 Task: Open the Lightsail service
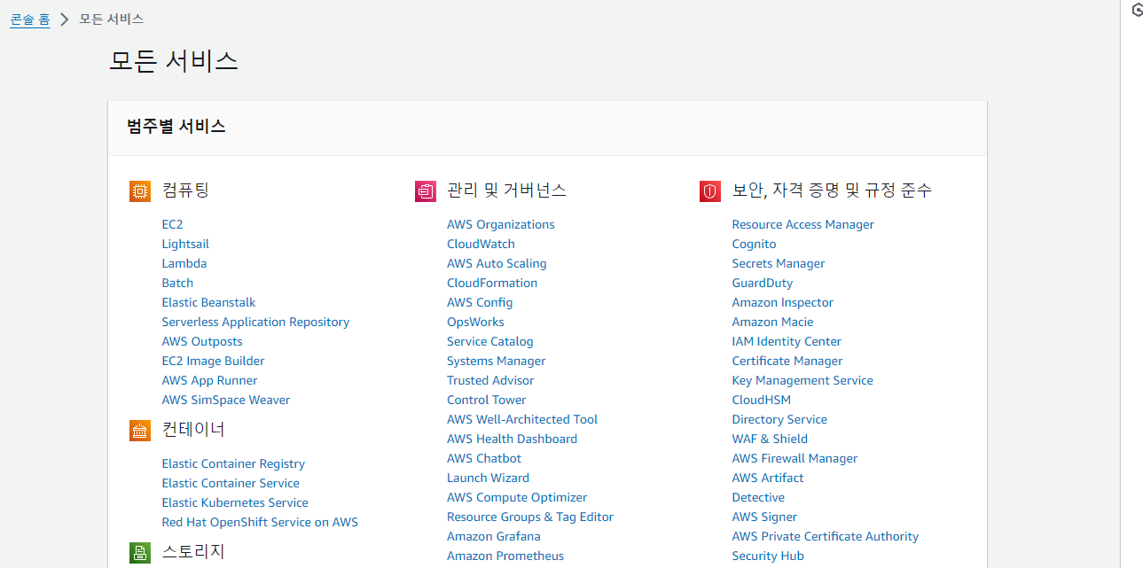pyautogui.click(x=185, y=244)
